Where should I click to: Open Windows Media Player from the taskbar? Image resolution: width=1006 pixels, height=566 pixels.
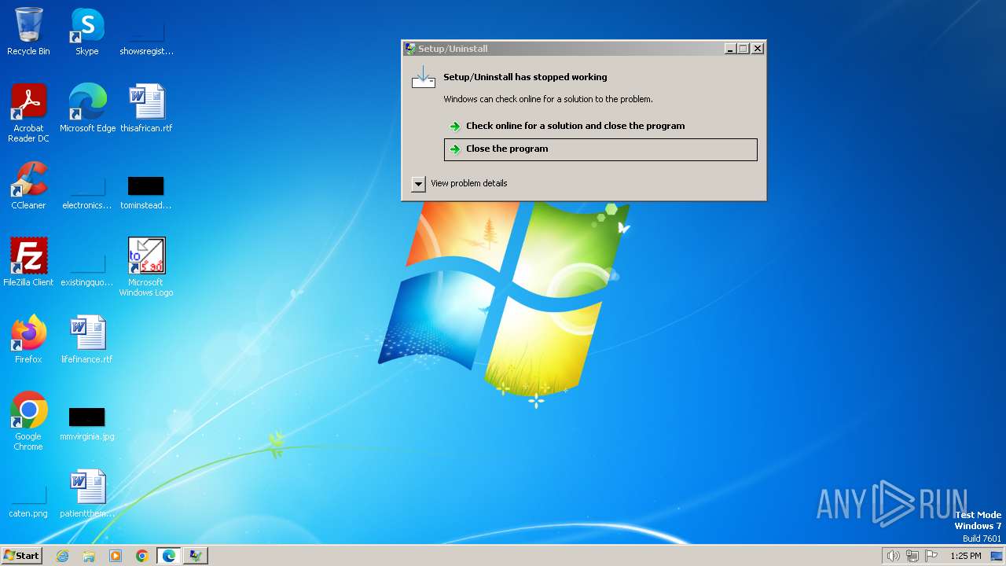coord(116,556)
